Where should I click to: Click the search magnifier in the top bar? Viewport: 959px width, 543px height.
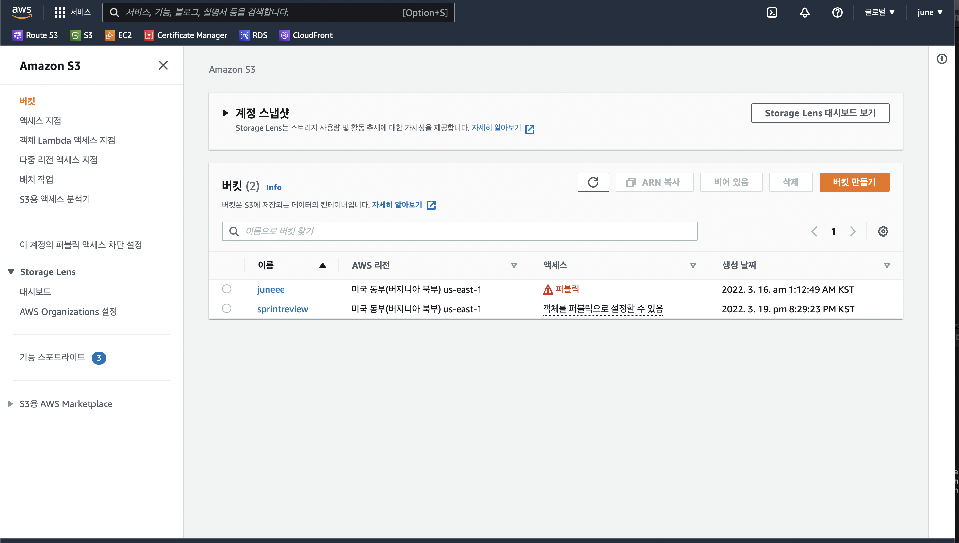114,12
